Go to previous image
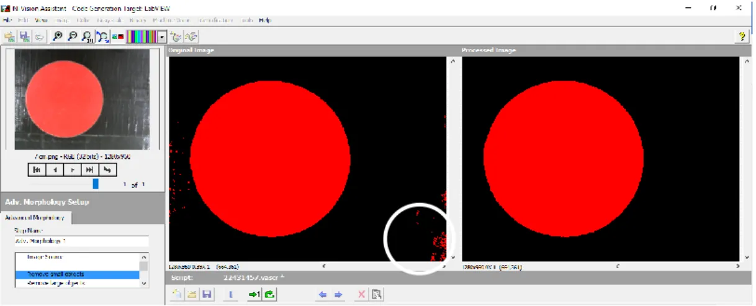 click(x=55, y=169)
